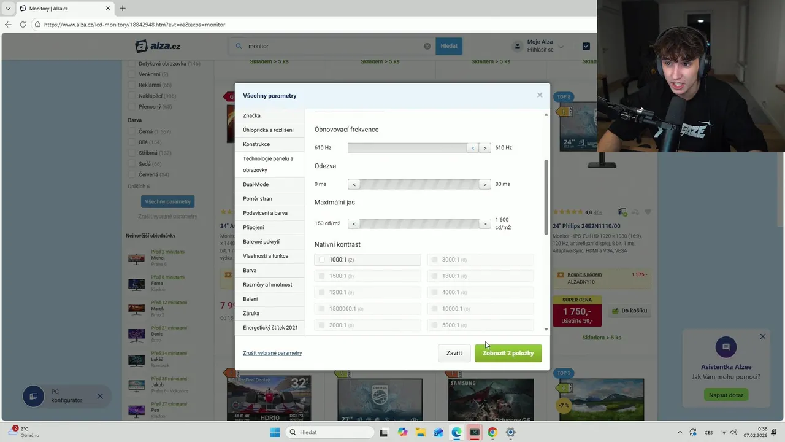Check the 3000:1 contrast option
Viewport: 785px width, 442px height.
(x=434, y=260)
